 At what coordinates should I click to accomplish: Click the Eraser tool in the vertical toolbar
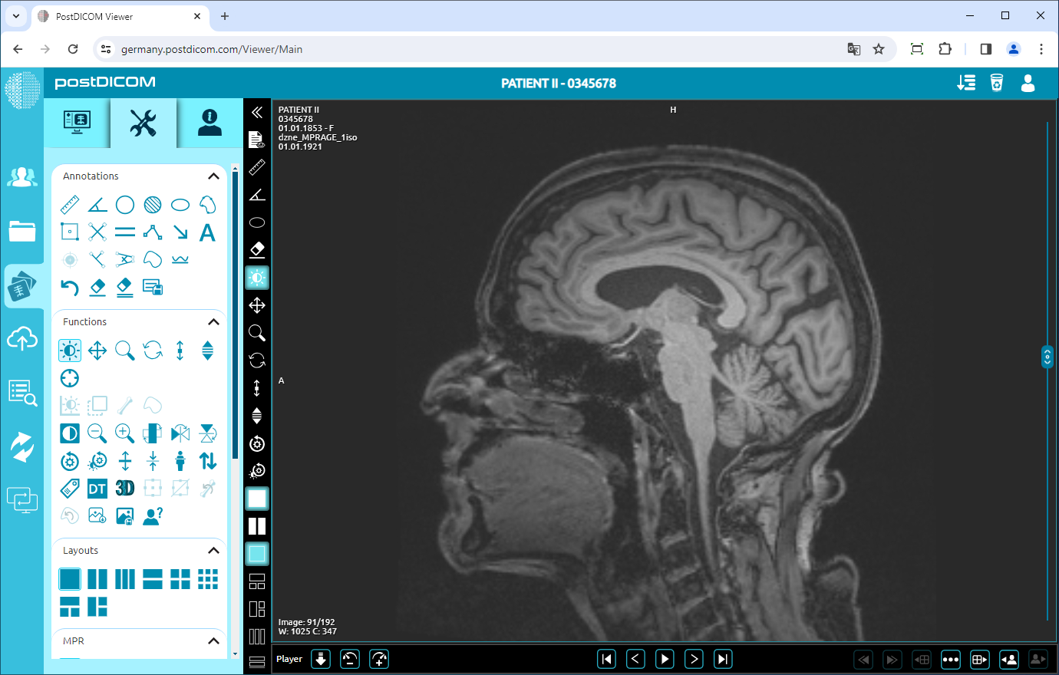coord(257,249)
